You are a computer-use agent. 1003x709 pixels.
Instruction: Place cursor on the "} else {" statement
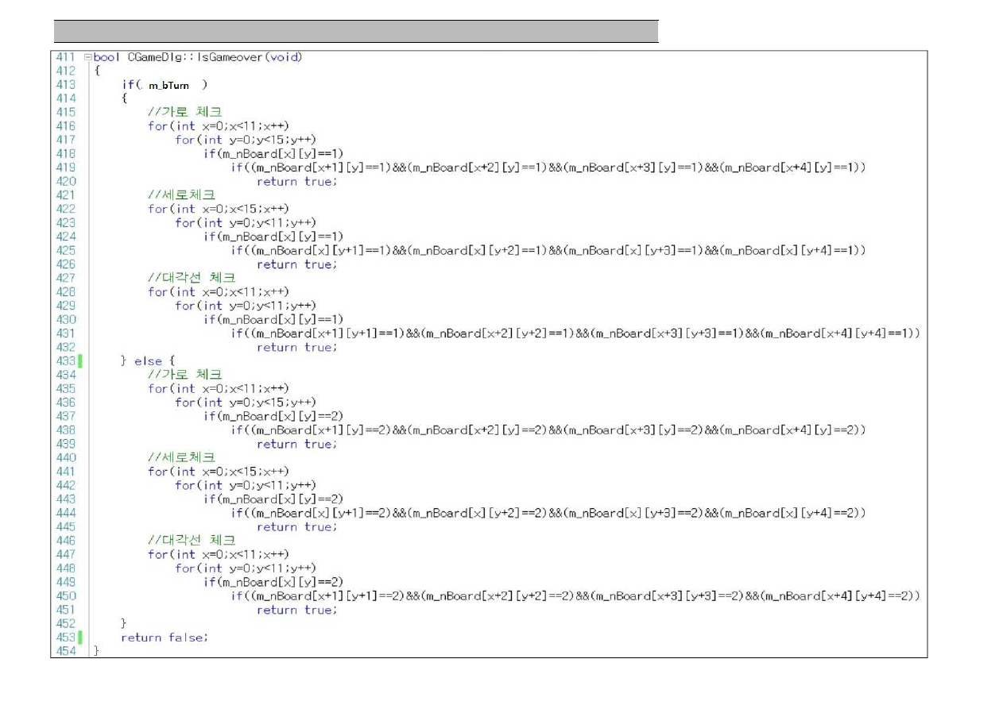141,361
